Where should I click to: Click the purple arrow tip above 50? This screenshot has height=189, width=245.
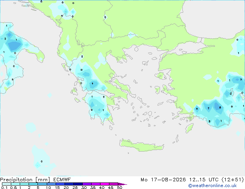[x=122, y=184]
